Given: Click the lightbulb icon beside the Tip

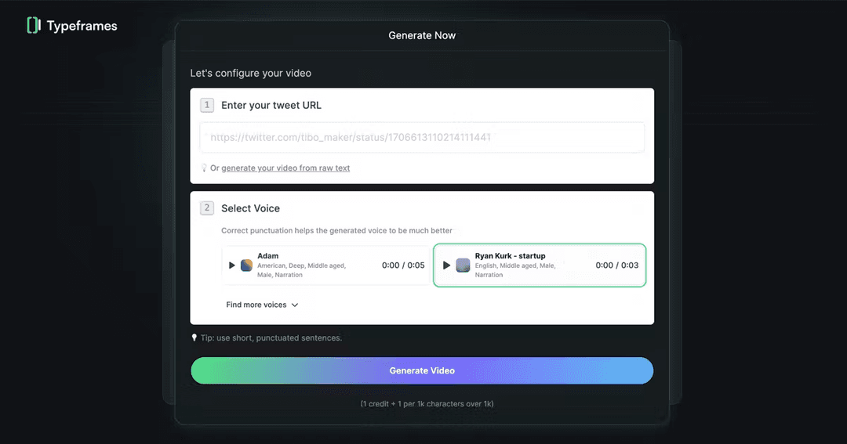Looking at the screenshot, I should pyautogui.click(x=194, y=338).
